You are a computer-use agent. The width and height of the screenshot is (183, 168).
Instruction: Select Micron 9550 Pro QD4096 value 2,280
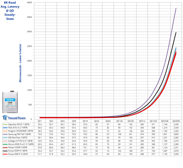[x=176, y=144]
